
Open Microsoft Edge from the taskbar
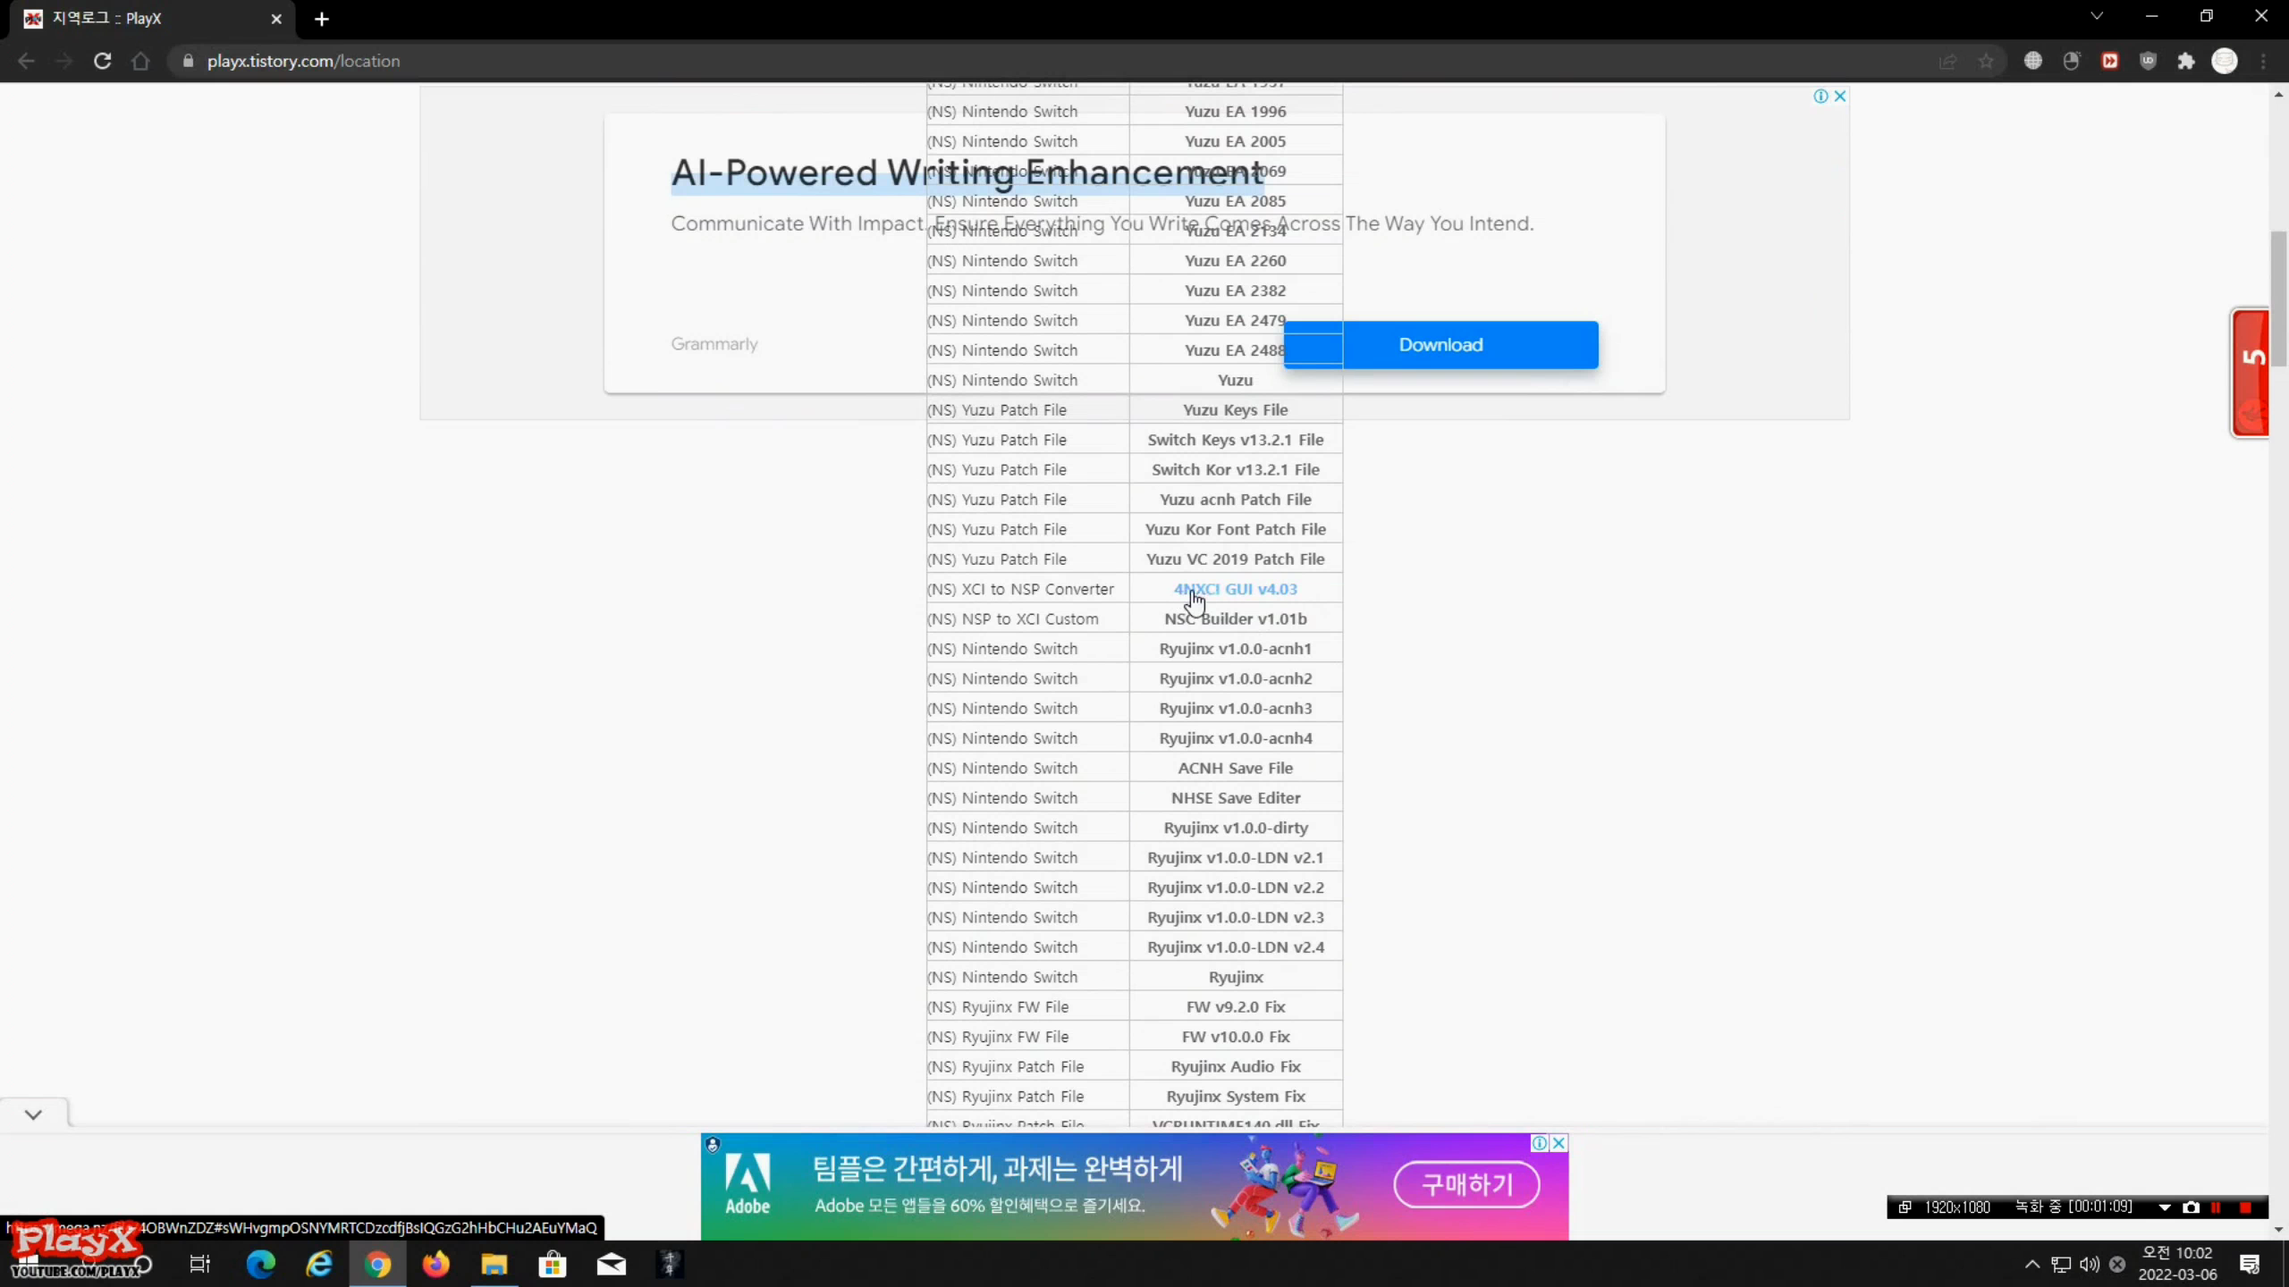[260, 1264]
